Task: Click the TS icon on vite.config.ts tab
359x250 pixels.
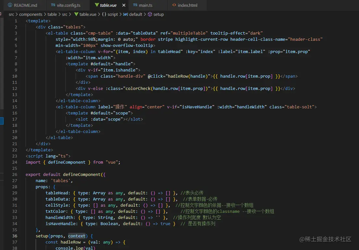Action: click(53, 5)
